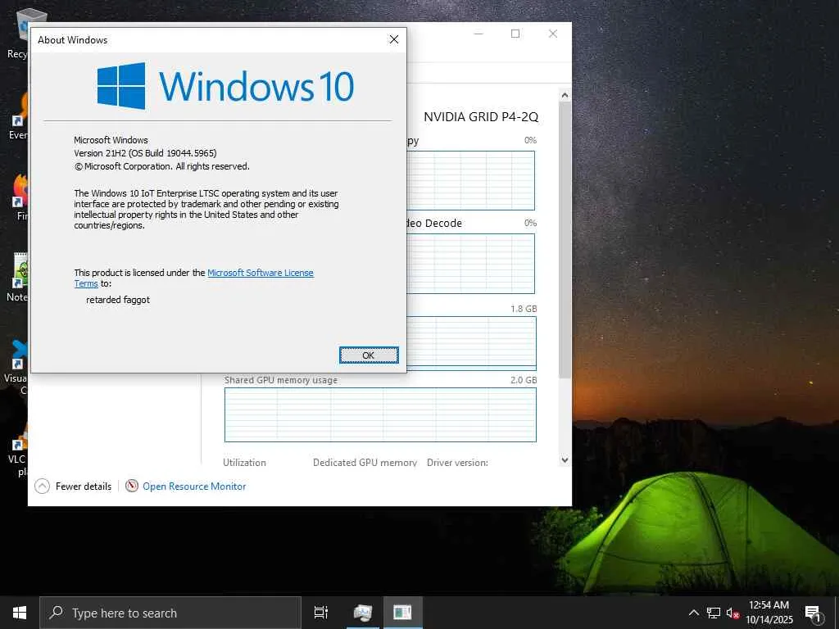Show hidden system tray icons

coord(693,613)
